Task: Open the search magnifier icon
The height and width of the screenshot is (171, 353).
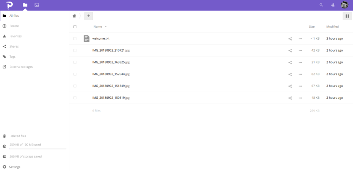Action: point(321,5)
